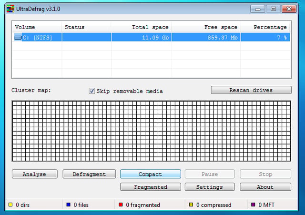The height and width of the screenshot is (215, 305).
Task: Close the UltraDefrag window
Action: (289, 9)
